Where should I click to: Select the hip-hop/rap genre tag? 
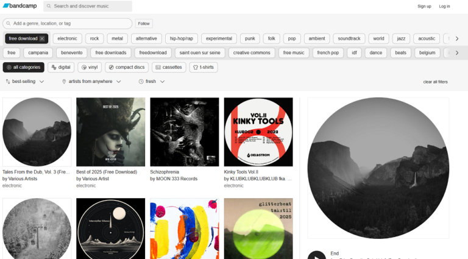(182, 38)
